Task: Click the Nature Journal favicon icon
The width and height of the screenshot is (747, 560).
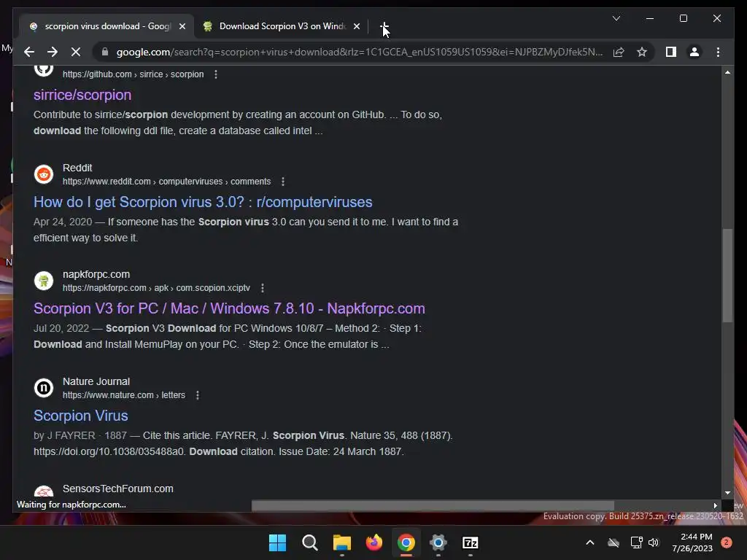Action: click(x=43, y=388)
